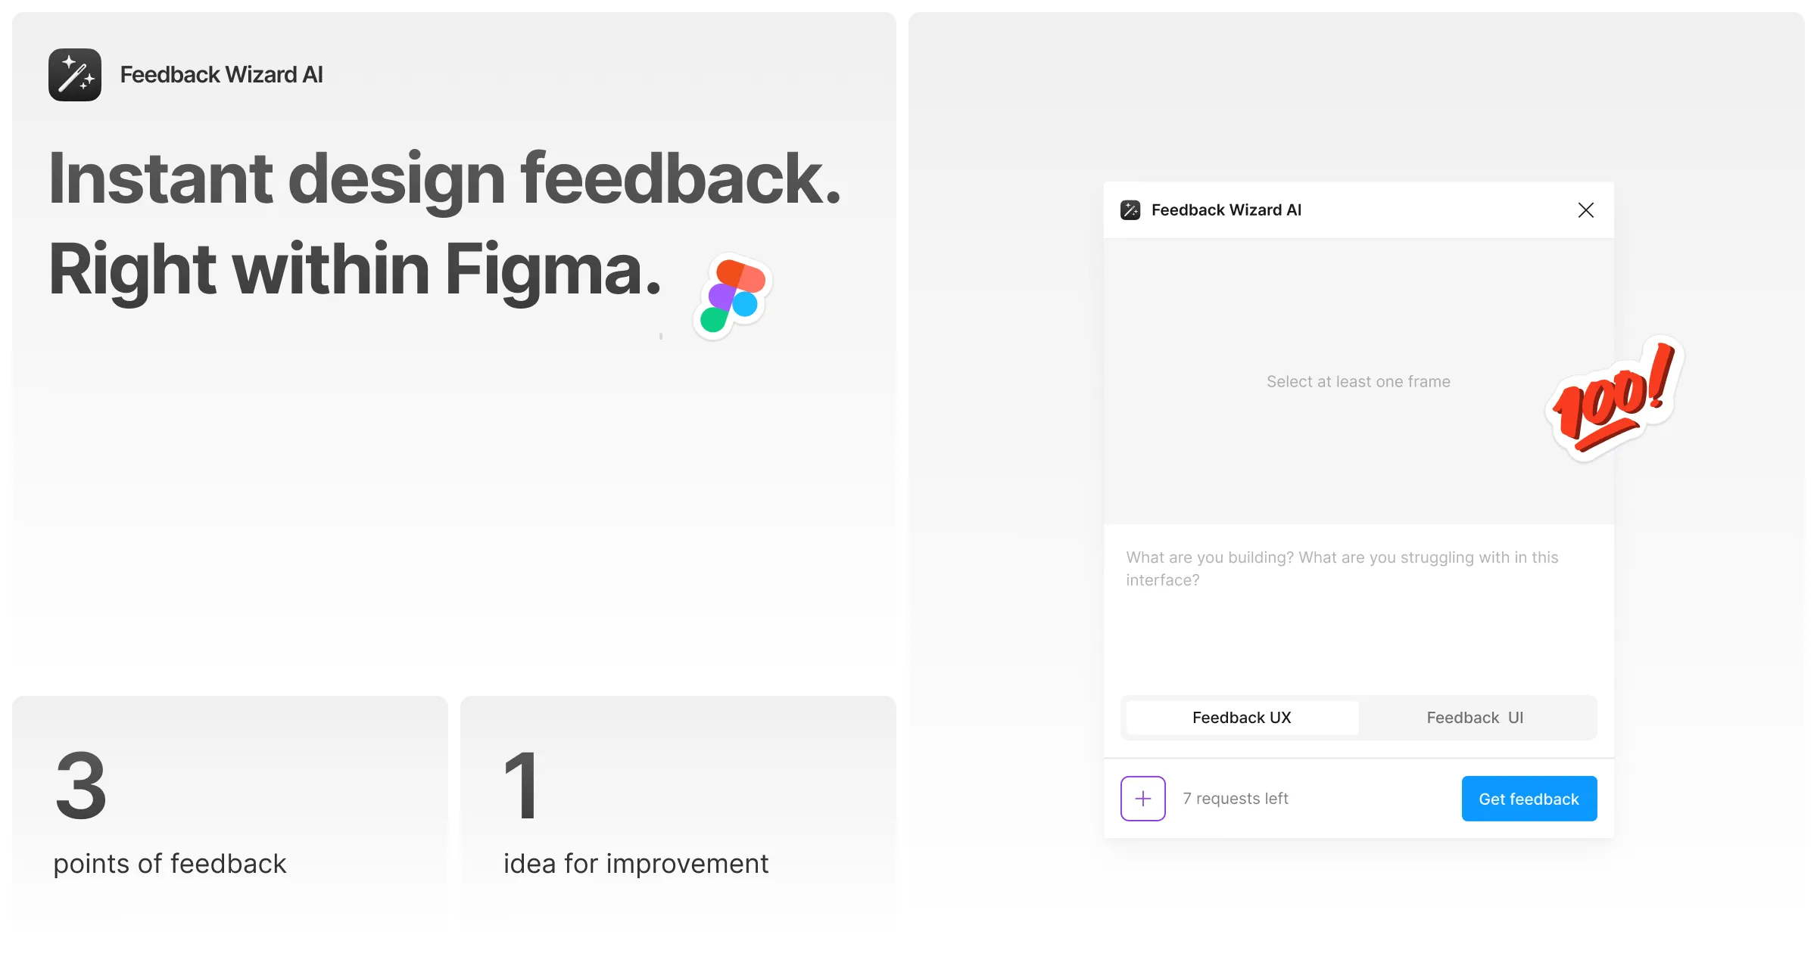Open the add-frame picker with the plus control
1817x953 pixels.
click(1142, 798)
